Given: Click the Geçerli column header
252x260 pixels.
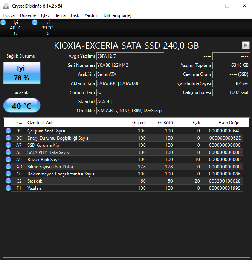Looking at the screenshot, I should point(134,123).
